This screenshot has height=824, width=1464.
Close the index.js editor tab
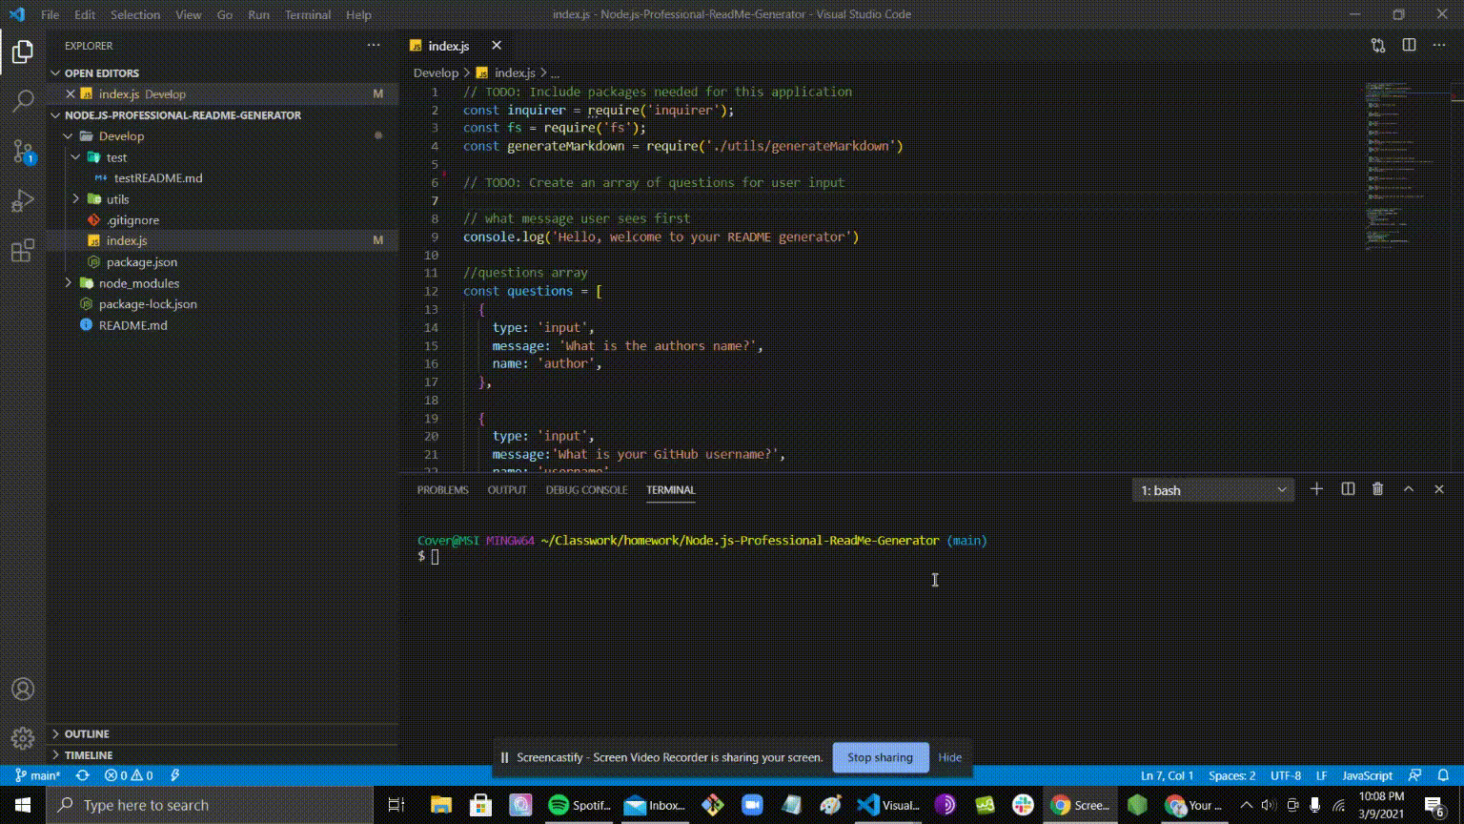click(x=497, y=46)
